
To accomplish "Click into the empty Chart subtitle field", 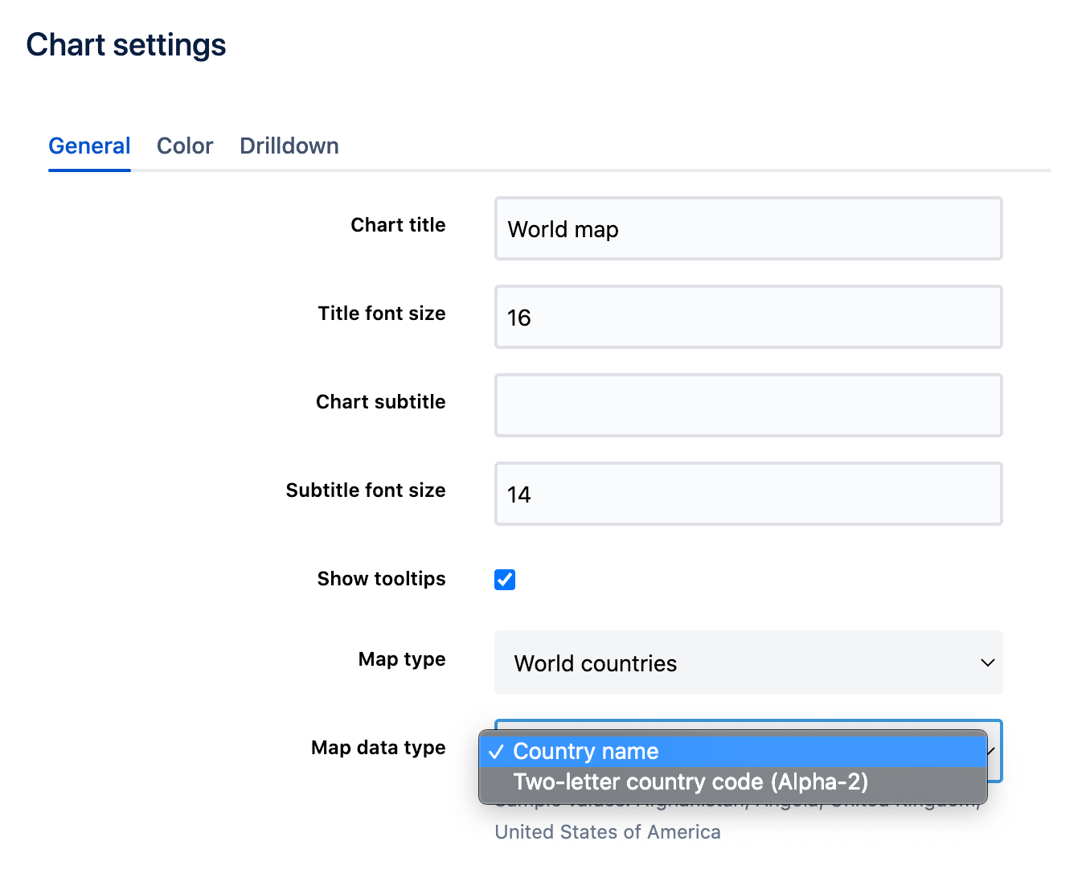I will point(748,406).
